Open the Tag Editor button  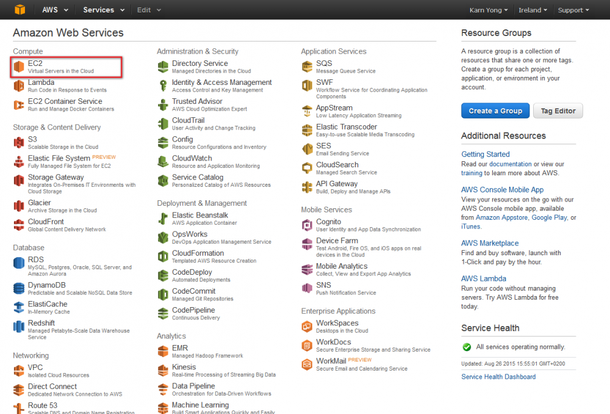tap(558, 111)
